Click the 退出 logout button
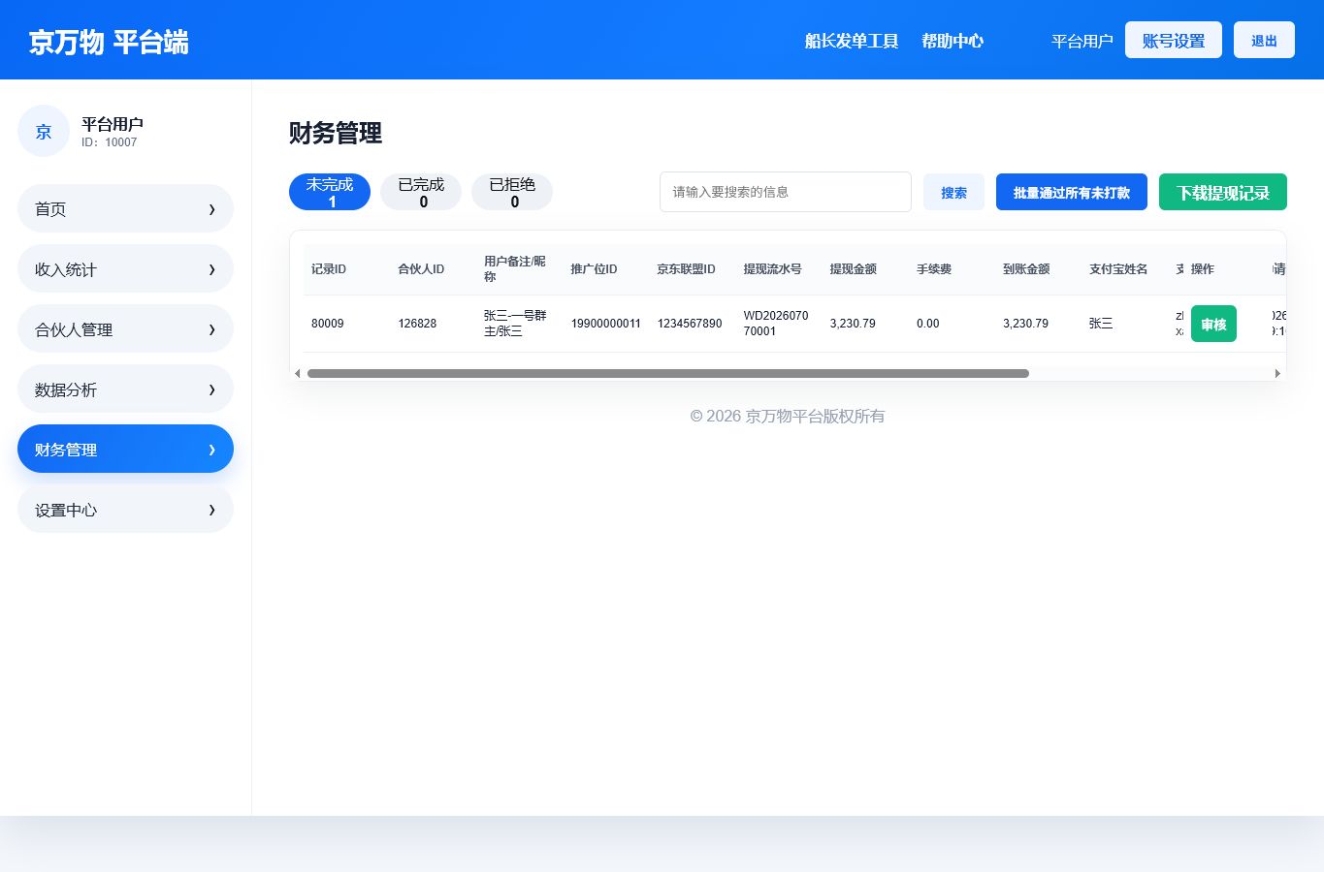1324x872 pixels. 1264,40
